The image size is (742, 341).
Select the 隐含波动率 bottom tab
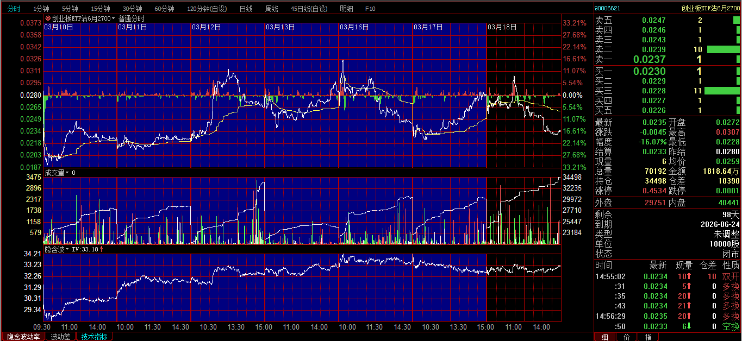click(x=23, y=337)
